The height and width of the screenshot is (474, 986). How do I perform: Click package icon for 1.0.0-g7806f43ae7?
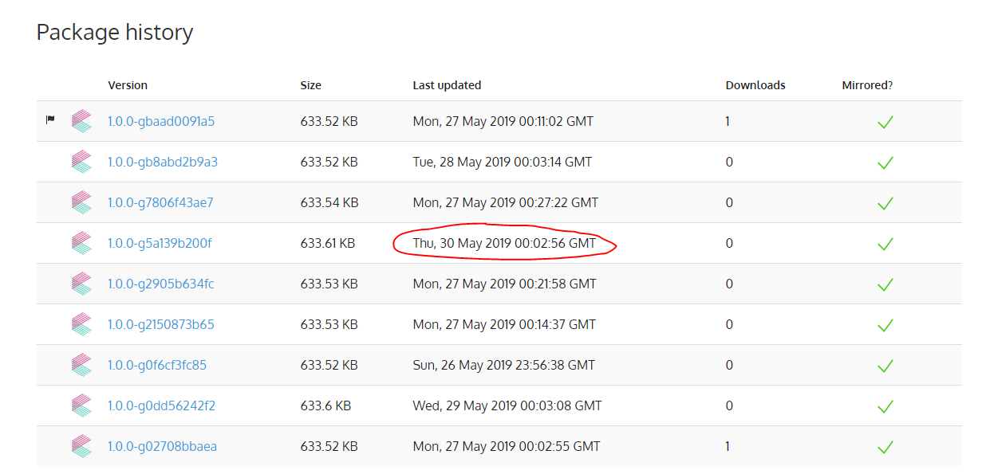coord(81,202)
